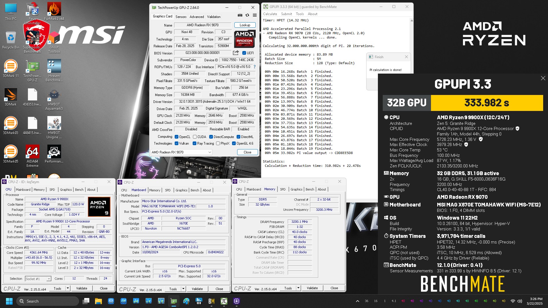Toggle the PhysX checkbox

218,143
